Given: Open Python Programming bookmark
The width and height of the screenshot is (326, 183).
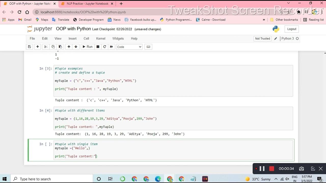Looking at the screenshot, I should pyautogui.click(x=176, y=20).
